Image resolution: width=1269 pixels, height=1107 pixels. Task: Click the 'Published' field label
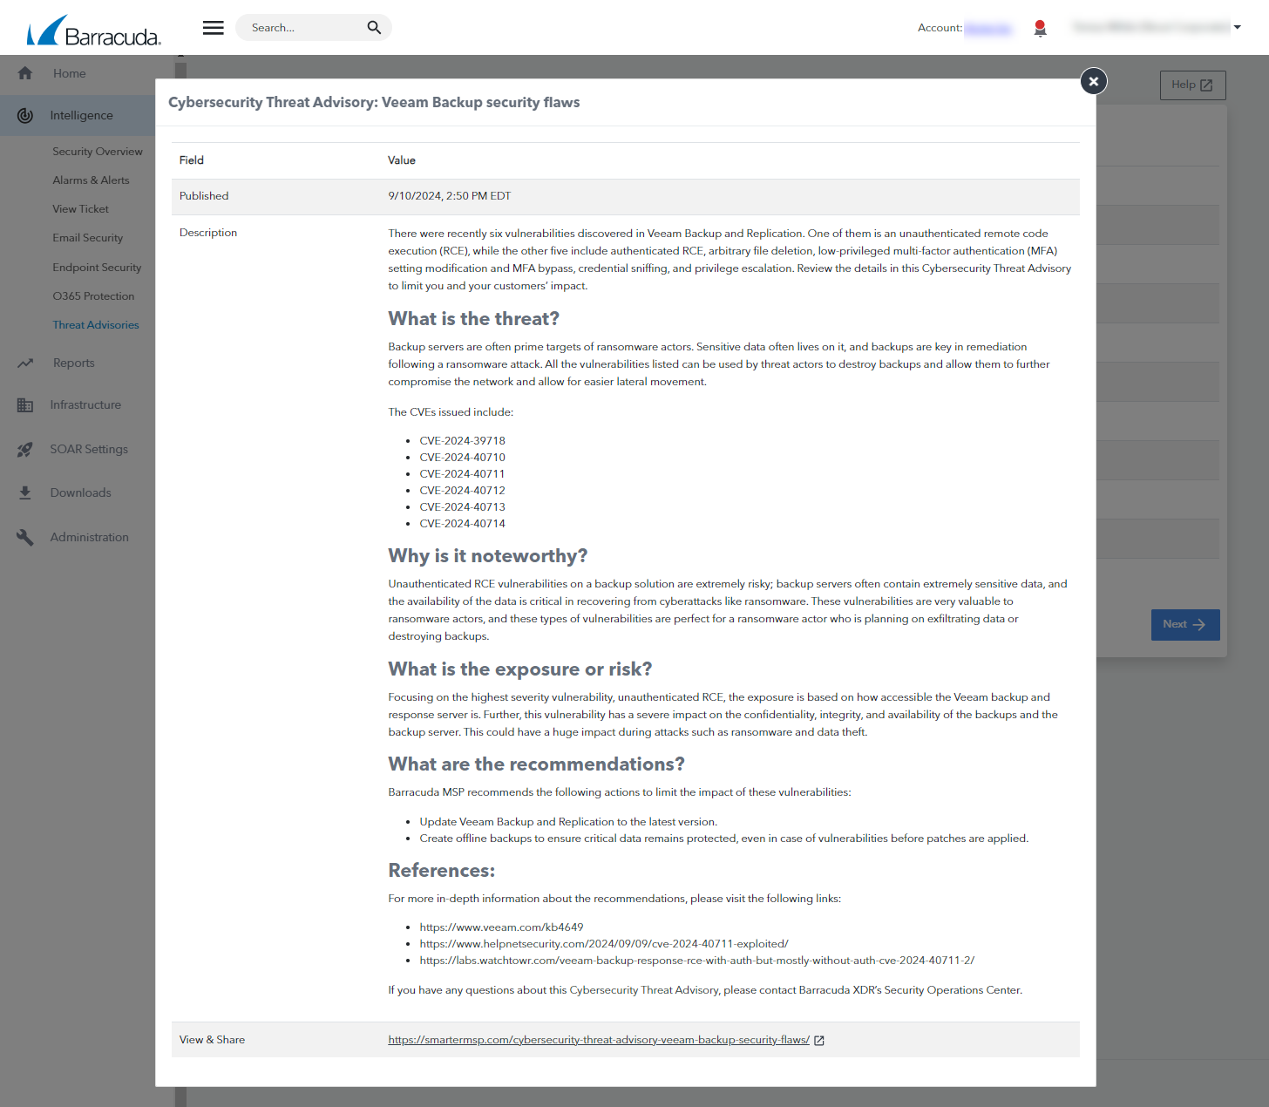tap(204, 196)
